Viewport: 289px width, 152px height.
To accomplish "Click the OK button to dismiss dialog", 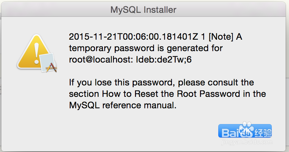I will [245, 131].
